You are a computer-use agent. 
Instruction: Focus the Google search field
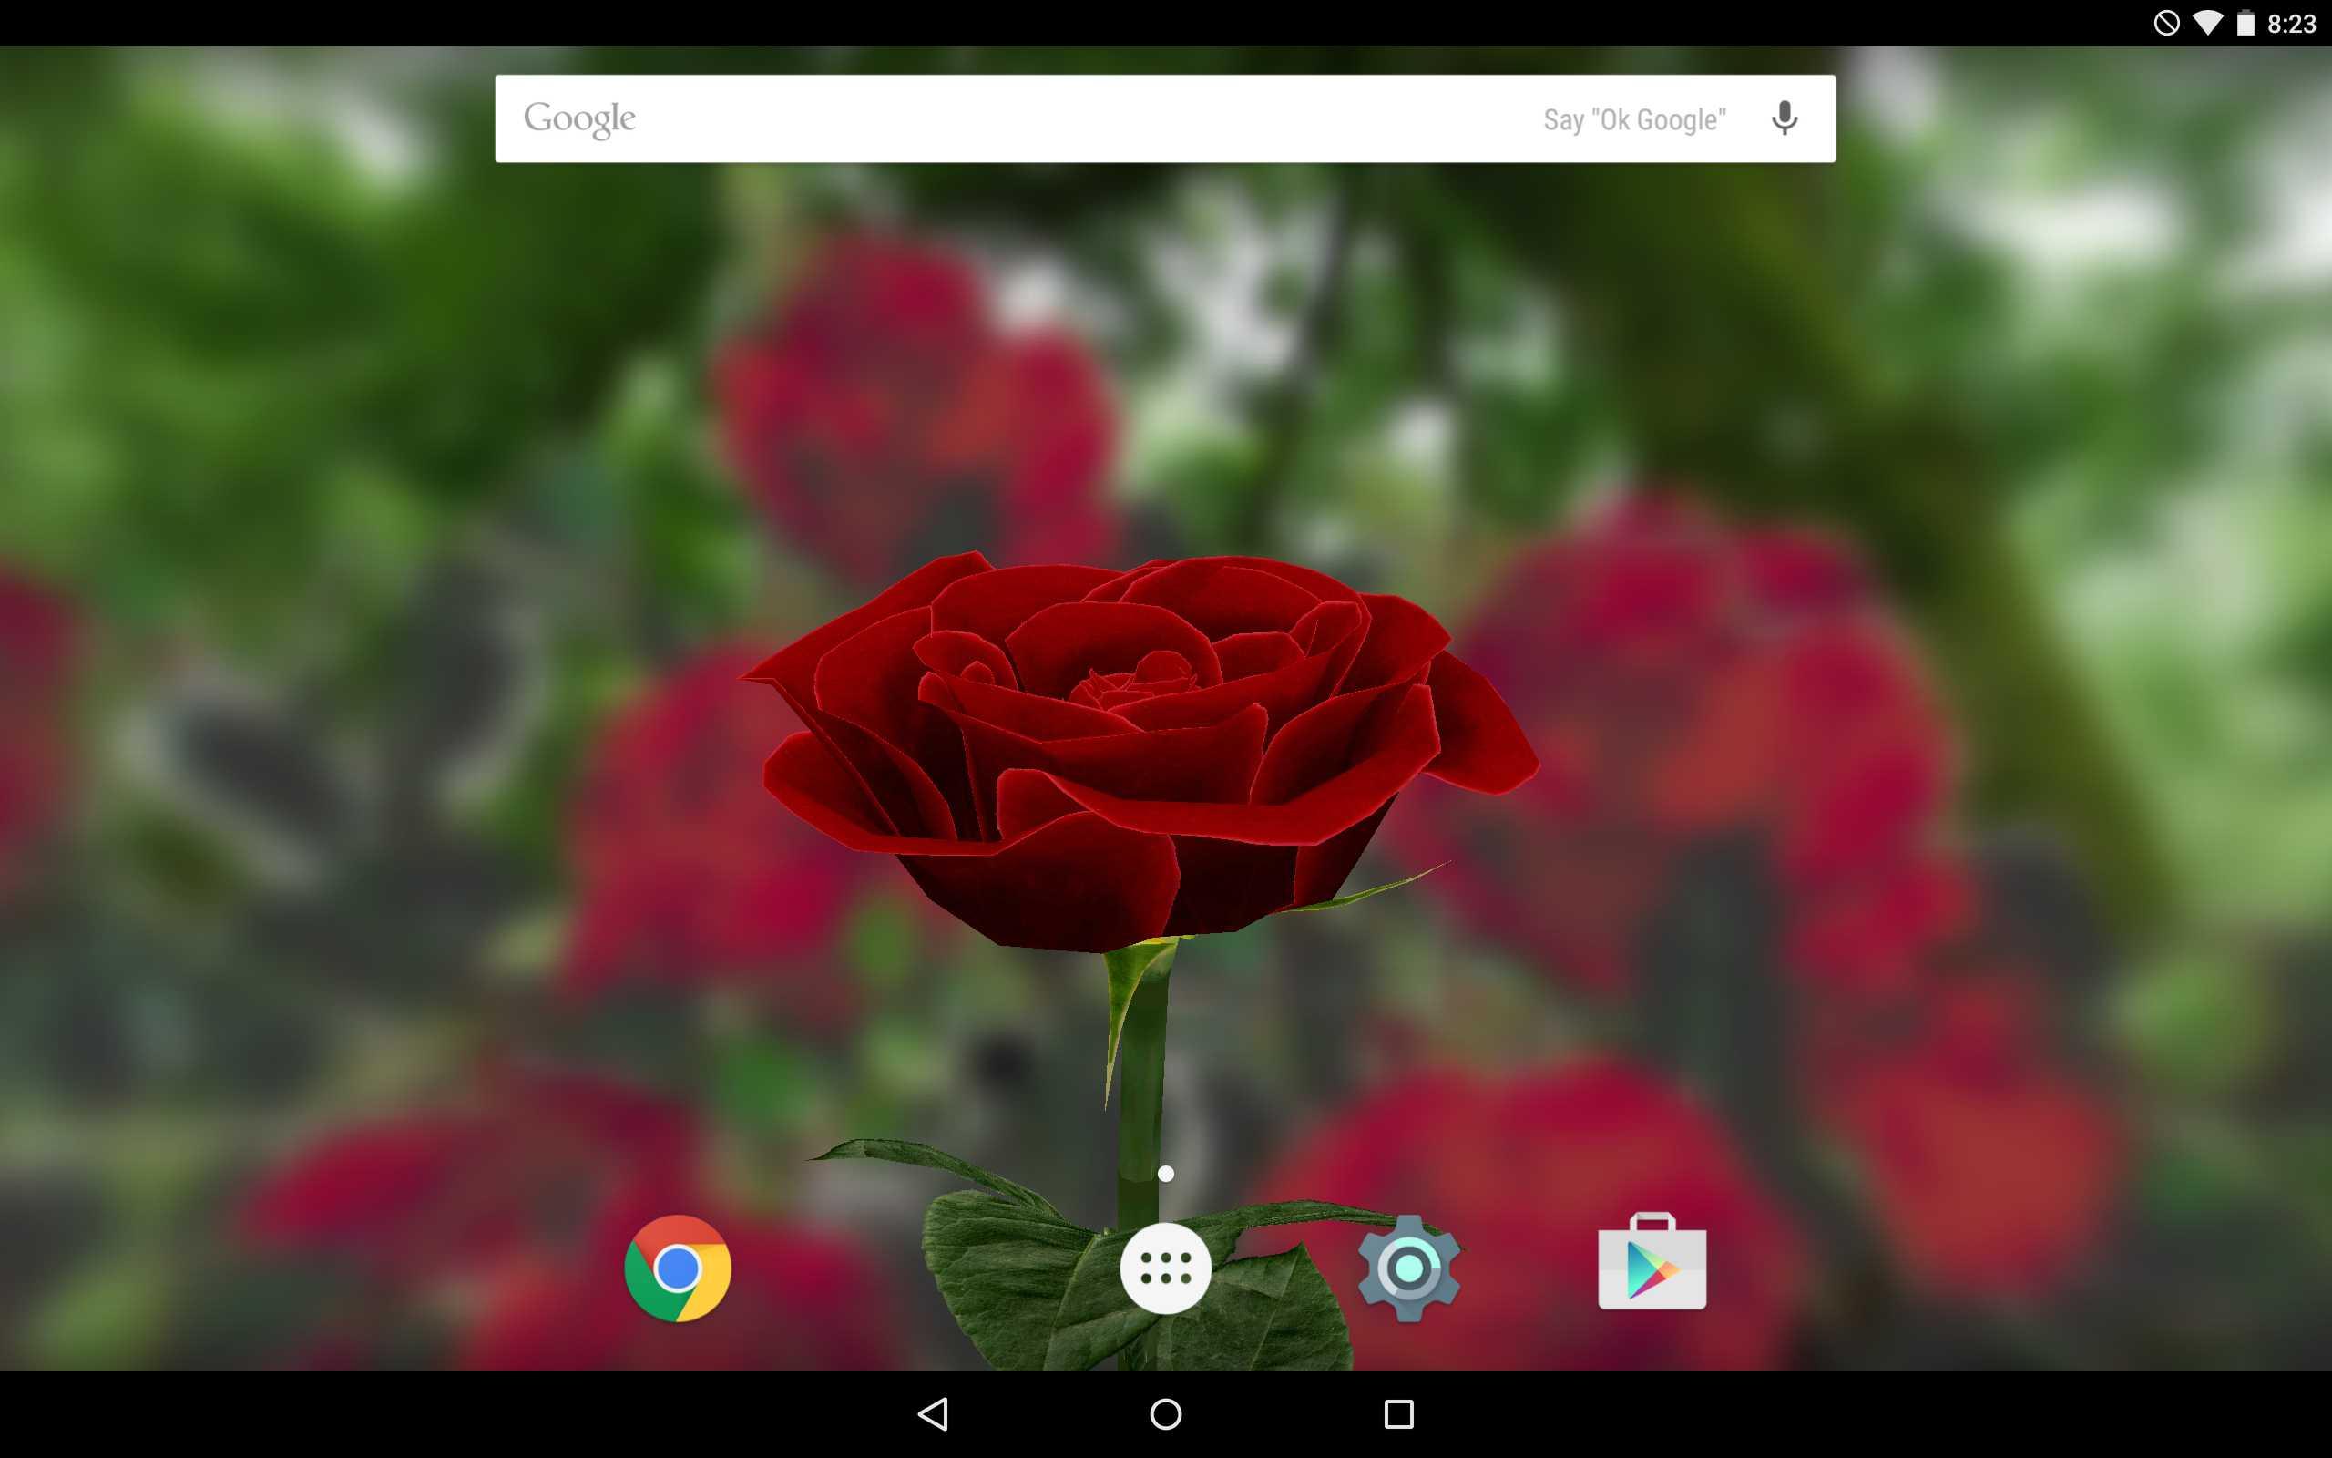tap(1165, 118)
